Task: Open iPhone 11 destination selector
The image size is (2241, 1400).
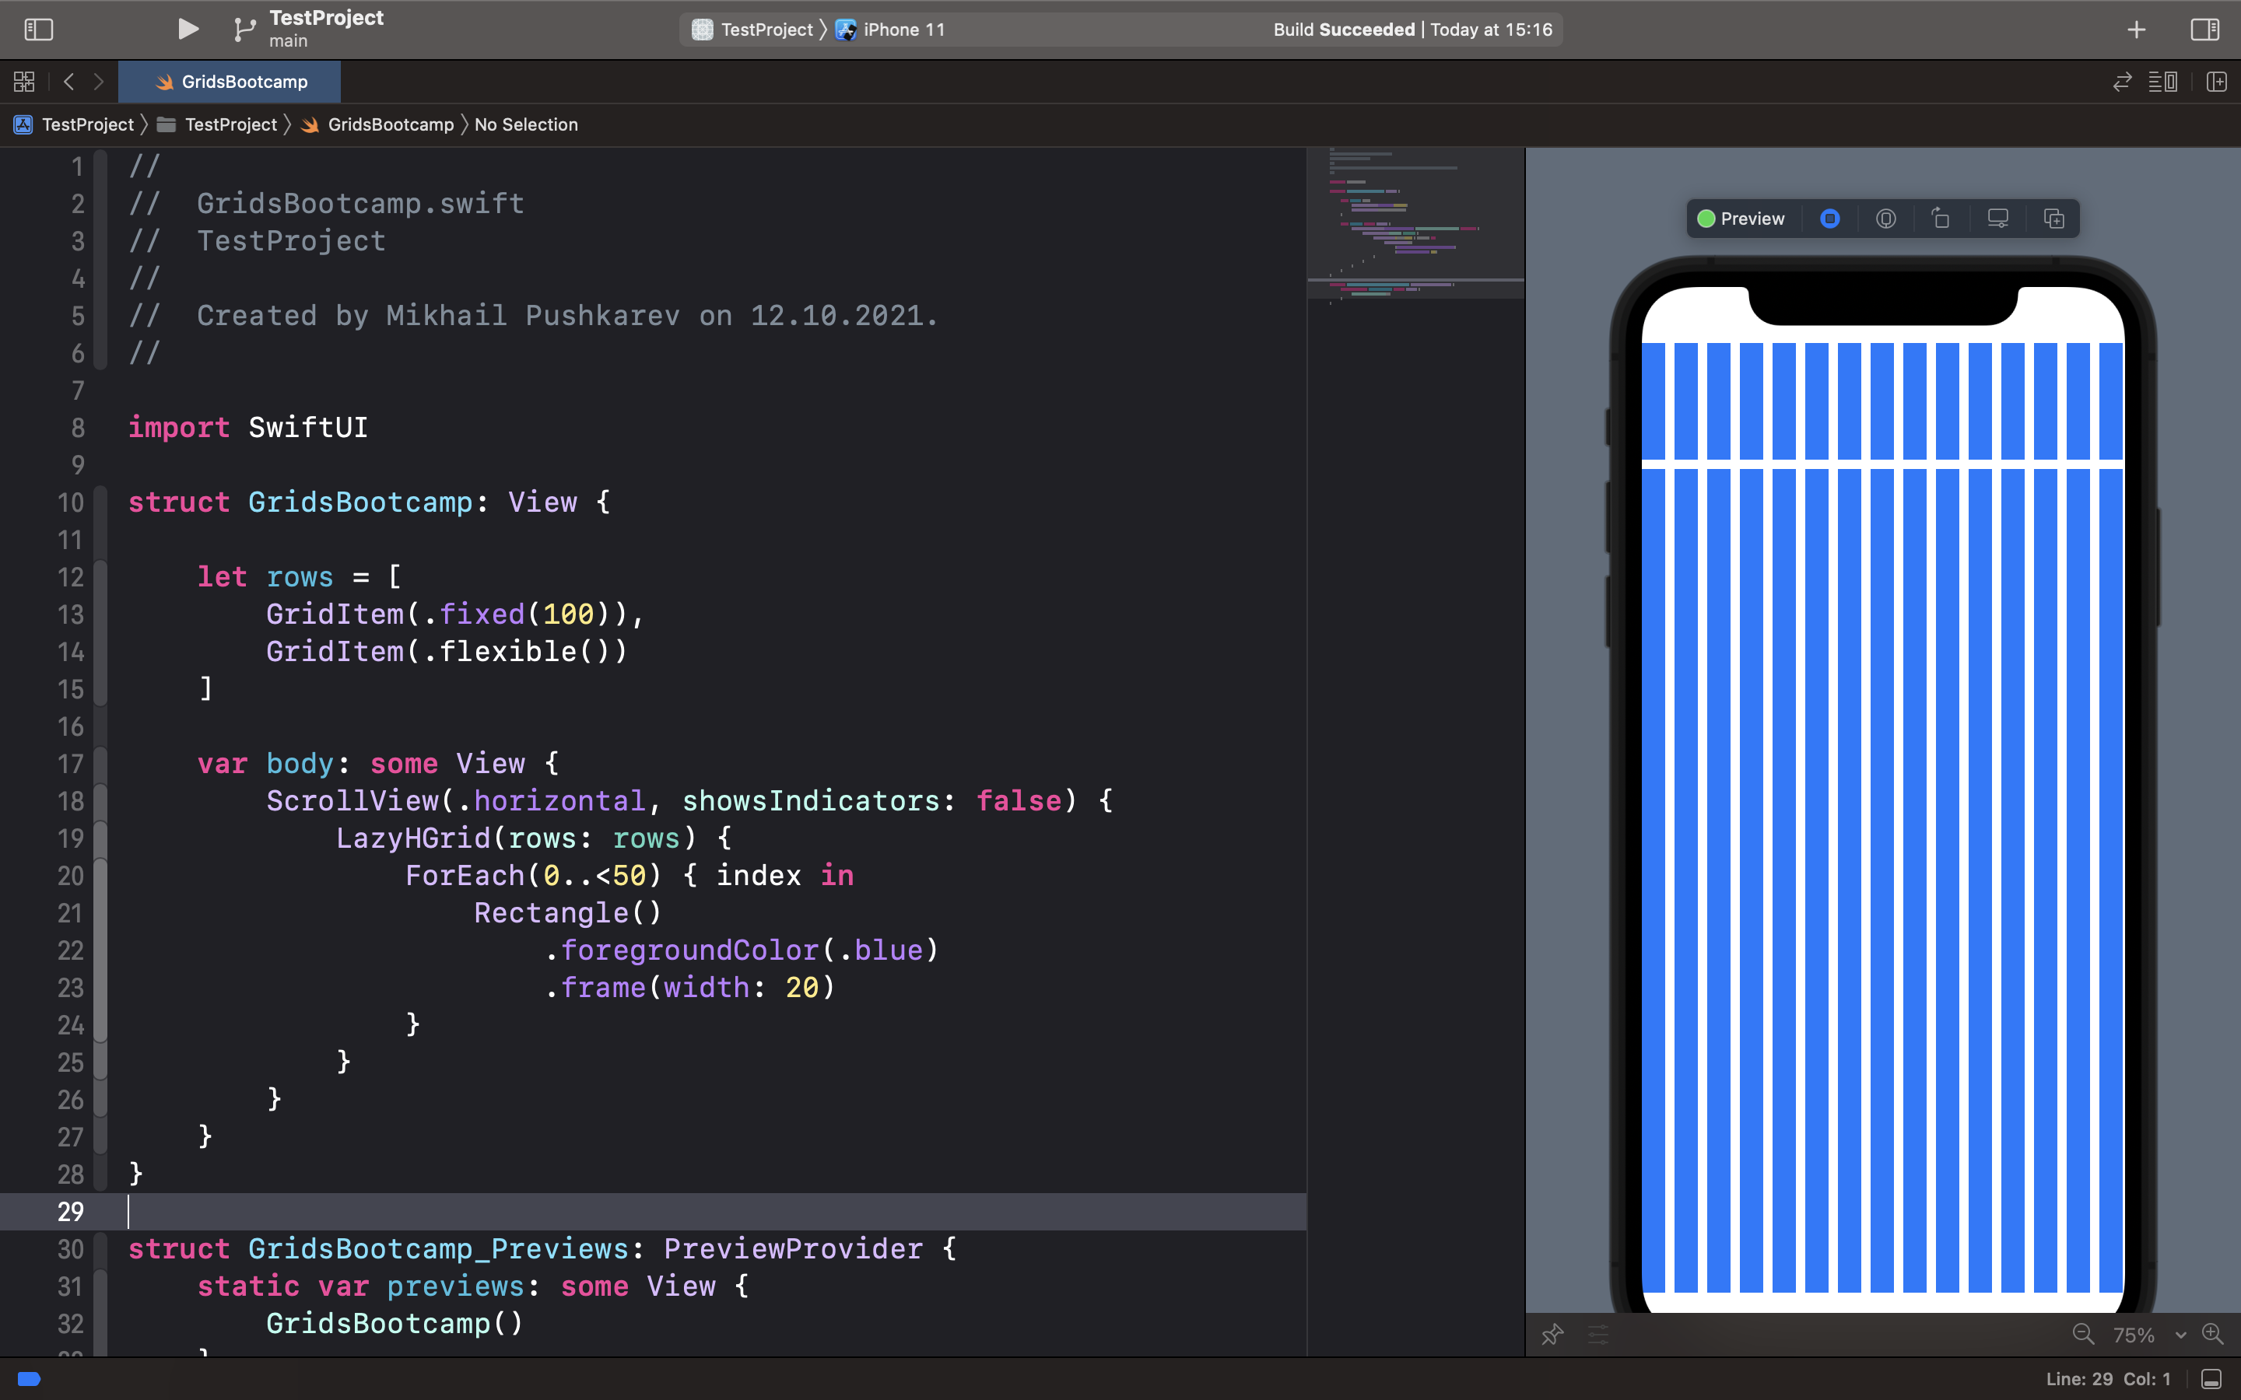Action: coord(891,30)
